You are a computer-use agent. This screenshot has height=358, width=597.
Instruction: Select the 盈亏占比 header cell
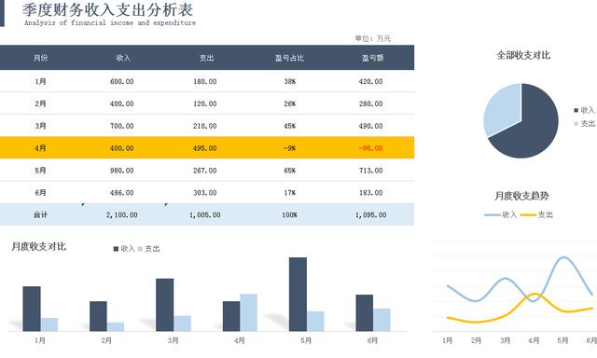289,58
